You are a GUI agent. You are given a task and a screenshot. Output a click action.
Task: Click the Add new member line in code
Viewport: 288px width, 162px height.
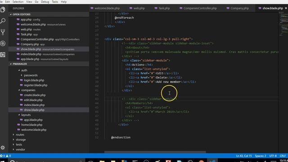click(162, 82)
